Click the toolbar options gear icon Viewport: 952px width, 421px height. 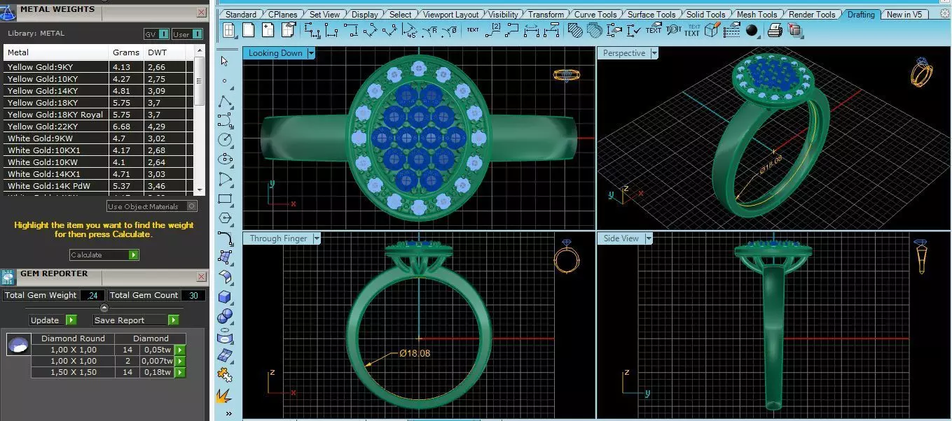pos(944,14)
